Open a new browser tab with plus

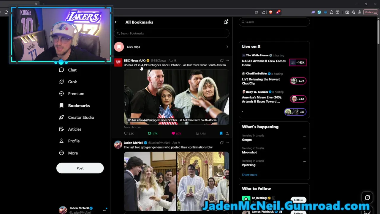point(44,4)
